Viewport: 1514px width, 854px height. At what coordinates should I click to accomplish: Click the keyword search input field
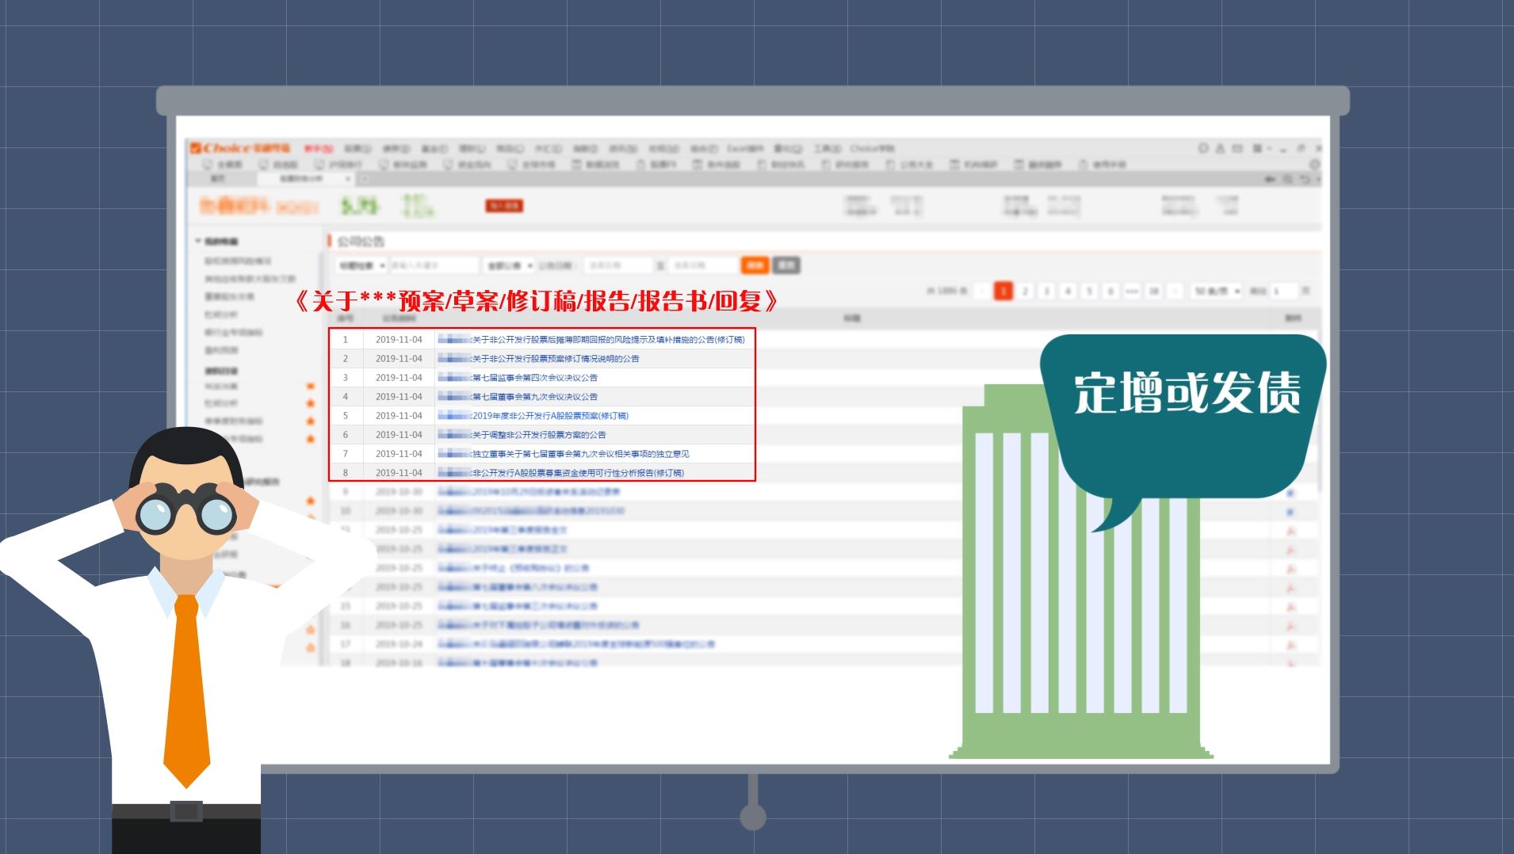pos(434,265)
